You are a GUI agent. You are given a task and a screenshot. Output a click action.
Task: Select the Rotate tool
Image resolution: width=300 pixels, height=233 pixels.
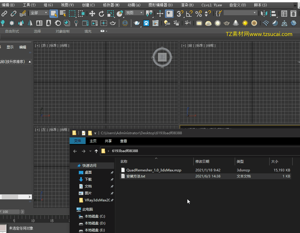101,14
